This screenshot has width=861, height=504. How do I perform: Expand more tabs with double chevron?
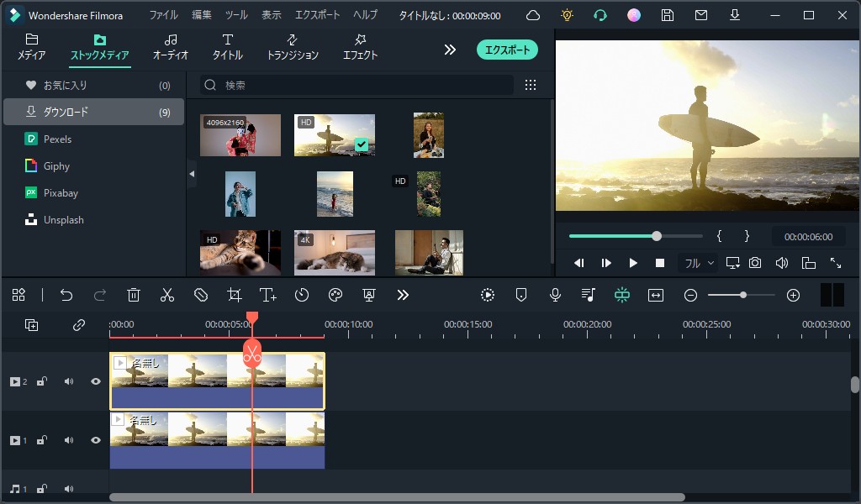tap(450, 50)
